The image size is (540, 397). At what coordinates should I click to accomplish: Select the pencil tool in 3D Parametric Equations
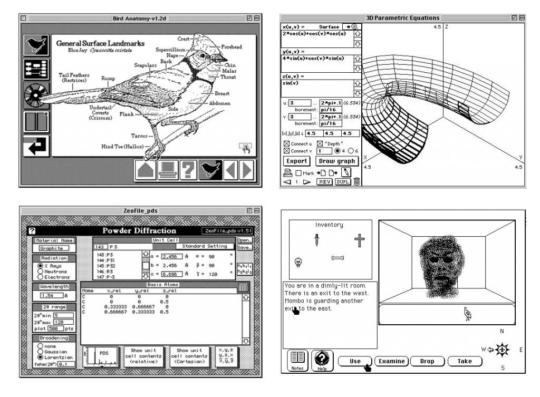346,172
